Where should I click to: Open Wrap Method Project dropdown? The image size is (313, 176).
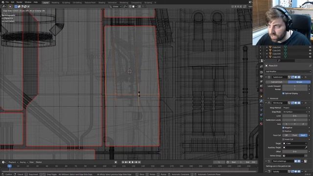[x=295, y=108]
